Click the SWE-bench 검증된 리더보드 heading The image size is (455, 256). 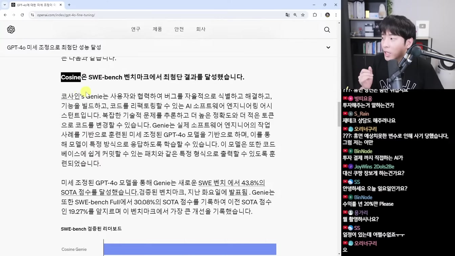pyautogui.click(x=91, y=229)
